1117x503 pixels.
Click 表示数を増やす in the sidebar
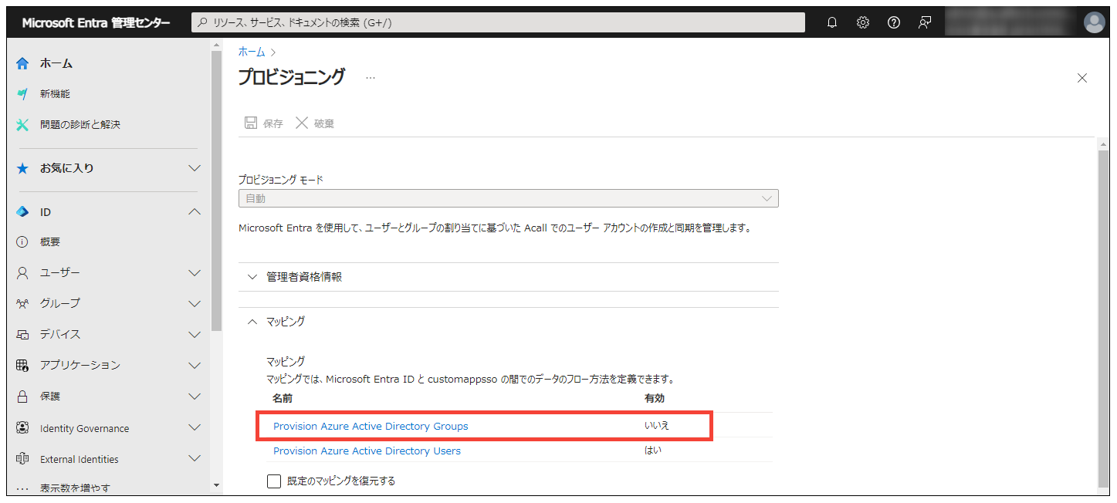click(75, 488)
